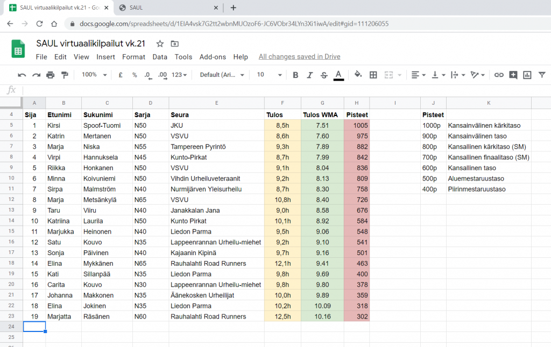Increase decimal places
The height and width of the screenshot is (347, 551).
[163, 75]
